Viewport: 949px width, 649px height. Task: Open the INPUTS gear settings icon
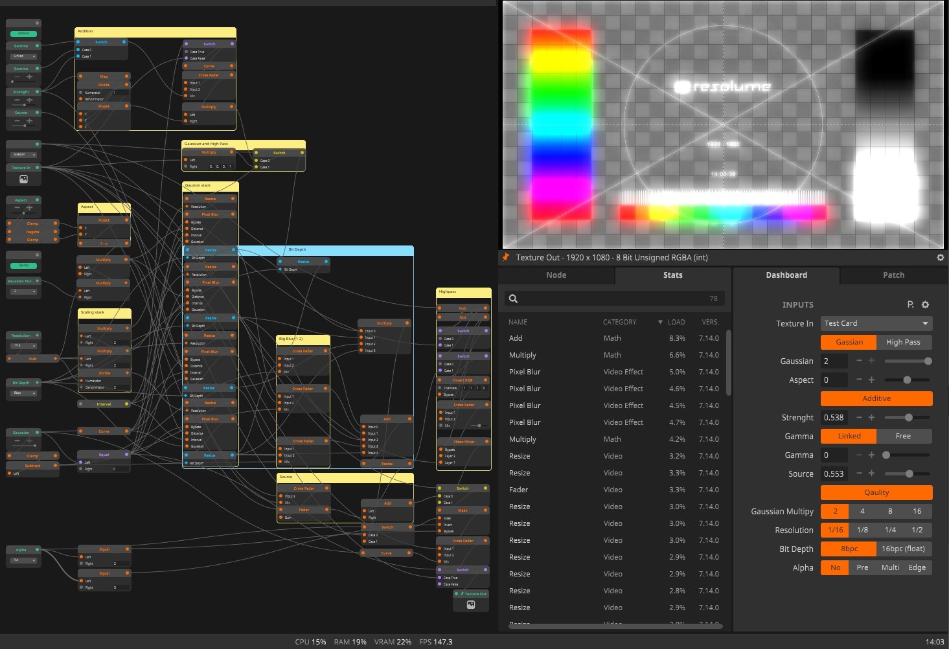click(x=925, y=304)
